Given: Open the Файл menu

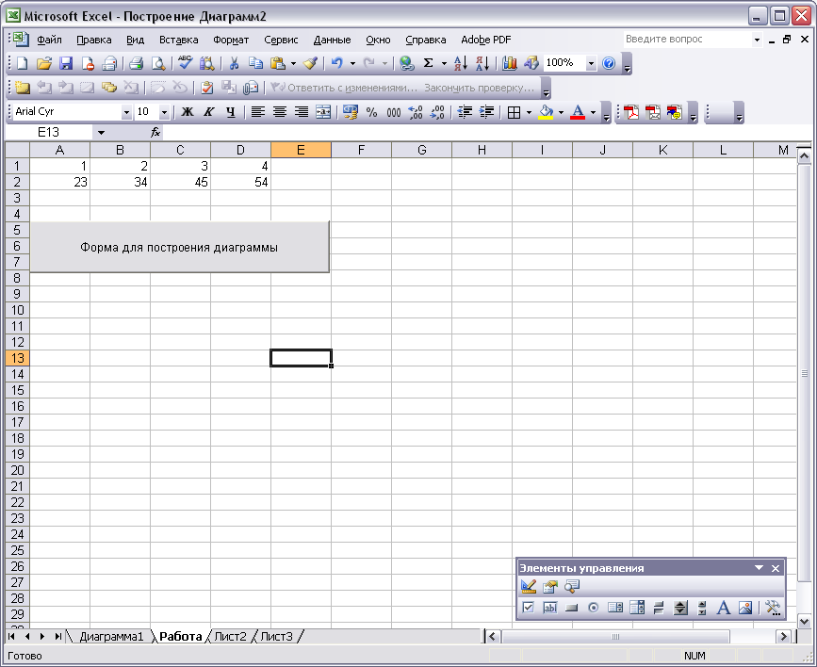Looking at the screenshot, I should coord(49,40).
